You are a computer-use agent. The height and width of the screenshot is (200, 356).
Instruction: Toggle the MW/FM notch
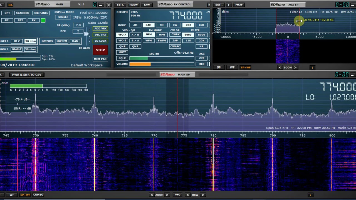[x=62, y=41]
